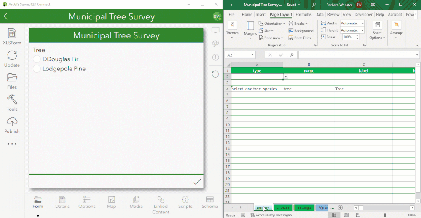The height and width of the screenshot is (218, 421).
Task: Open the Margins dropdown
Action: click(x=250, y=31)
